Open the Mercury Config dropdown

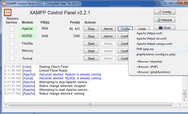pyautogui.click(x=123, y=51)
